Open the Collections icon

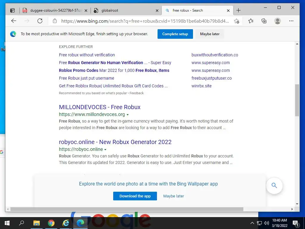(264, 21)
